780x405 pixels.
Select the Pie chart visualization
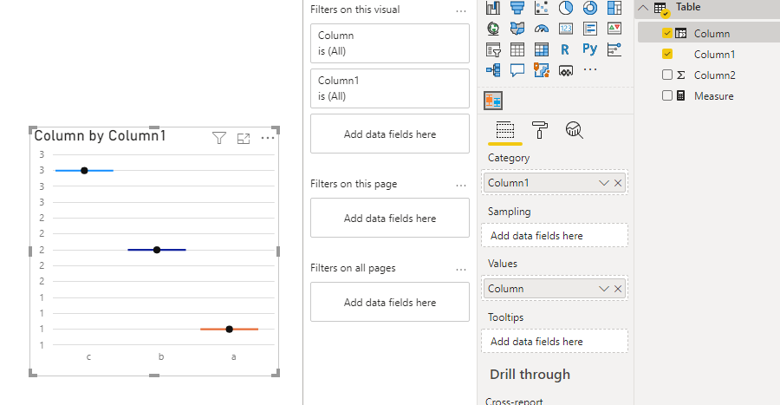point(566,8)
